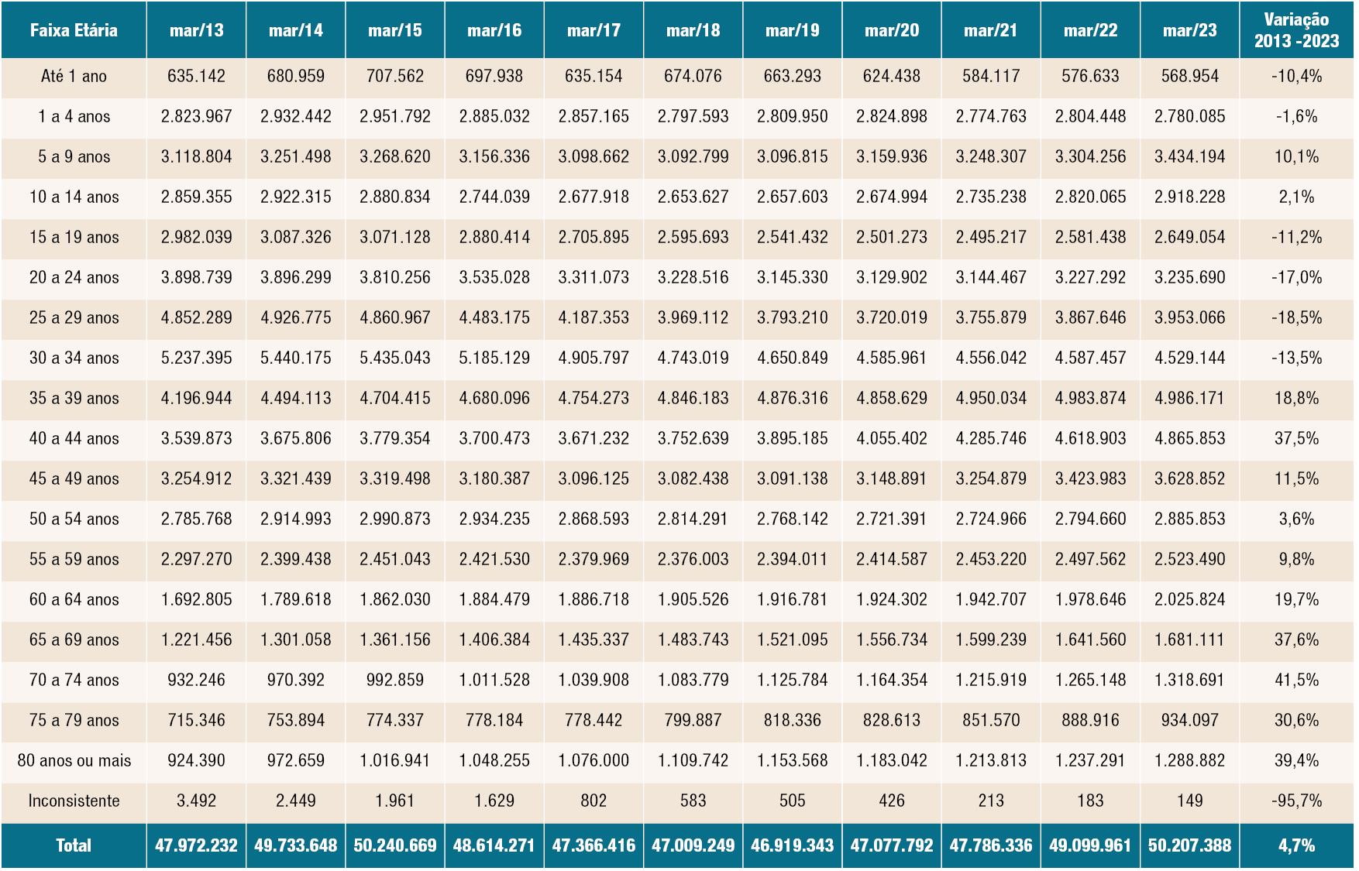1359x871 pixels.
Task: Select the mar/13 column header
Action: tap(196, 30)
